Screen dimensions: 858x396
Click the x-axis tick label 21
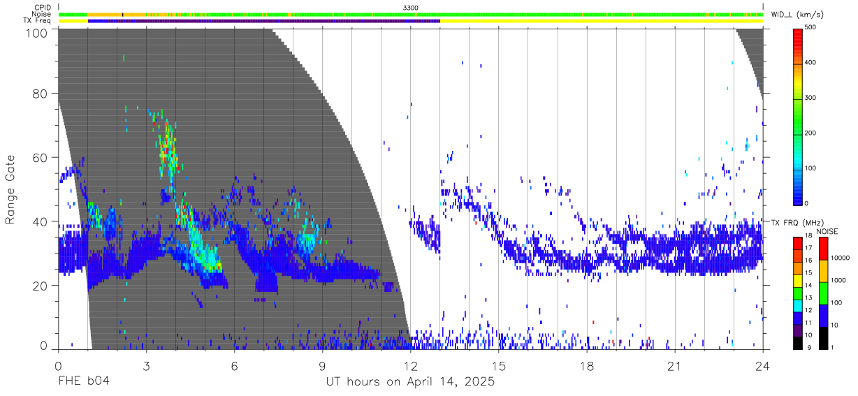(675, 366)
